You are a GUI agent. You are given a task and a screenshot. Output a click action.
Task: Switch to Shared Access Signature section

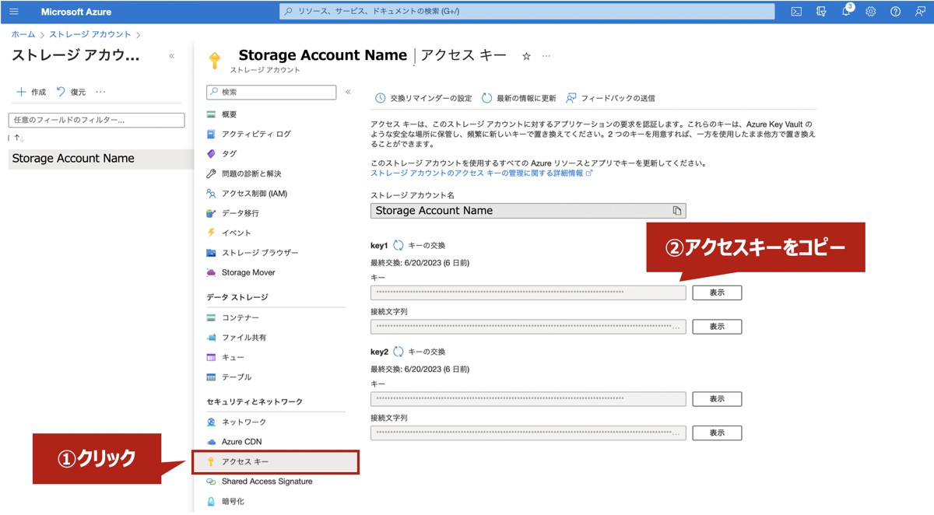point(266,482)
